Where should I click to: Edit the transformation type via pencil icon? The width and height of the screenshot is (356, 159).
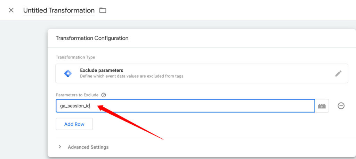[338, 73]
